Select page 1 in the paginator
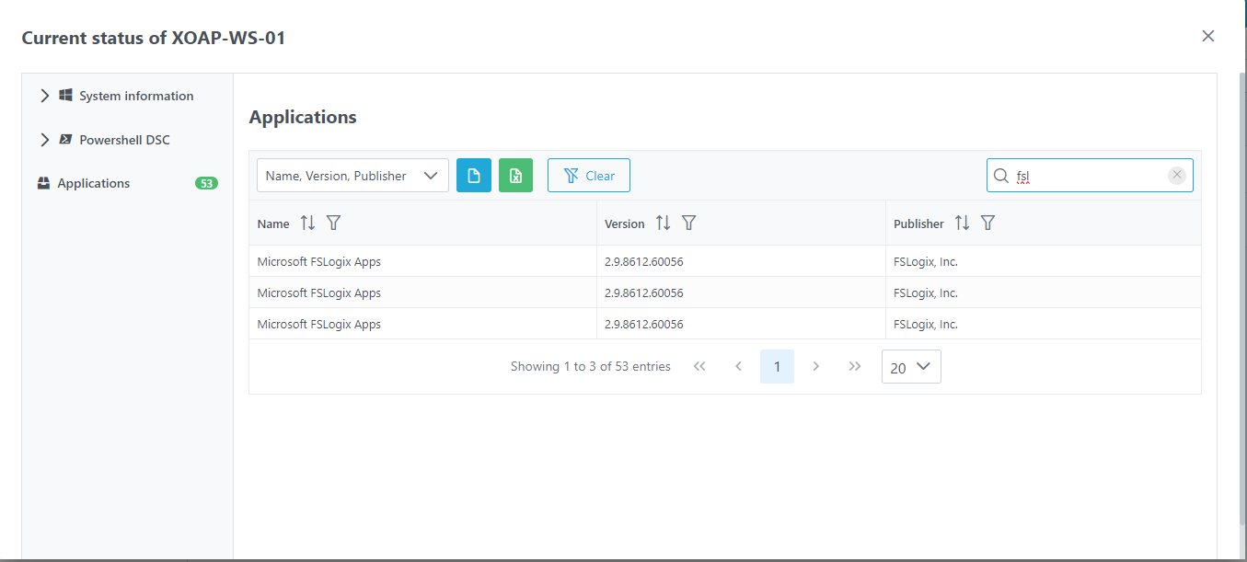Image resolution: width=1247 pixels, height=562 pixels. pyautogui.click(x=777, y=367)
